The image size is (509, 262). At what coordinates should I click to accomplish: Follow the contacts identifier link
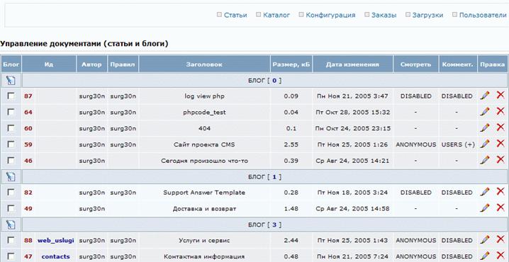click(56, 256)
